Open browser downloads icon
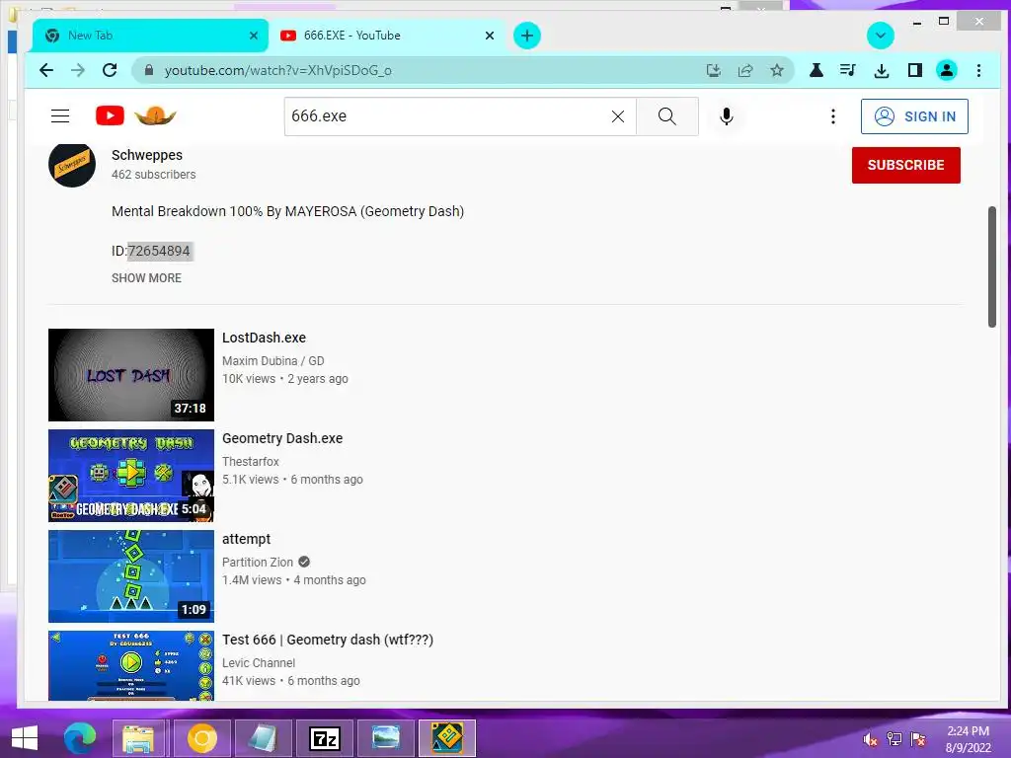Screen dimensions: 1011x758 (882, 70)
